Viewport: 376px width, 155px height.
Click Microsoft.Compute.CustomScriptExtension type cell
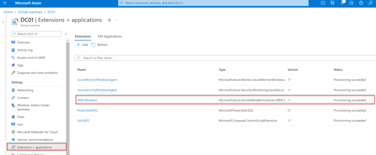pyautogui.click(x=248, y=121)
